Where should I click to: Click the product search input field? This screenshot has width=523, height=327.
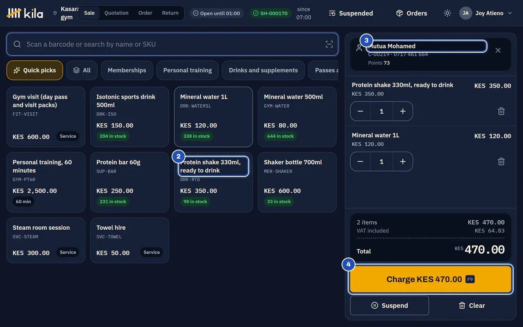point(172,44)
